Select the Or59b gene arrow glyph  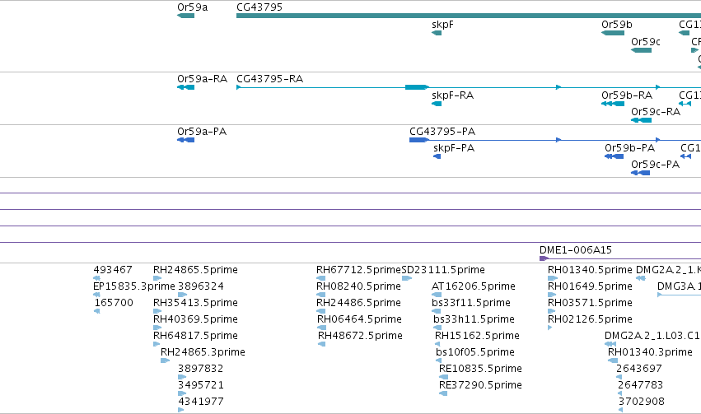tap(613, 33)
